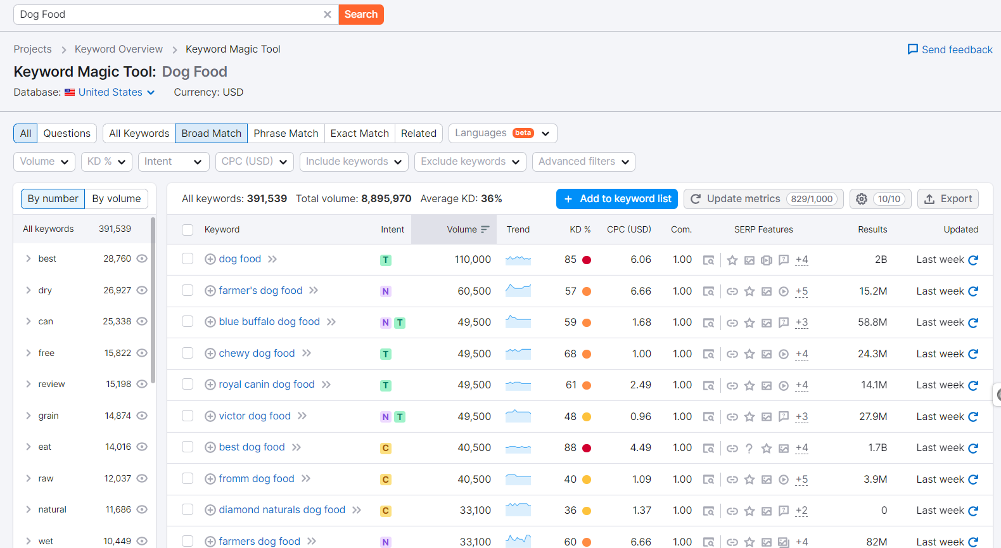This screenshot has height=548, width=1001.
Task: Open keyword details arrows for best dog food
Action: point(296,447)
